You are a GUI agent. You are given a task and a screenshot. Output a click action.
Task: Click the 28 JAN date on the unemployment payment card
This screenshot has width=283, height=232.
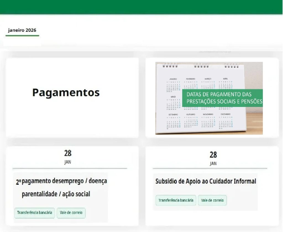(x=68, y=156)
